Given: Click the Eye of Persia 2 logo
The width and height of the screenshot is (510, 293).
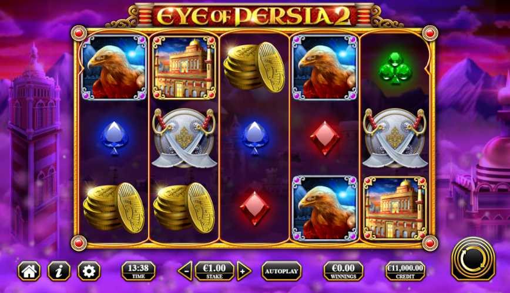Looking at the screenshot, I should tap(254, 15).
